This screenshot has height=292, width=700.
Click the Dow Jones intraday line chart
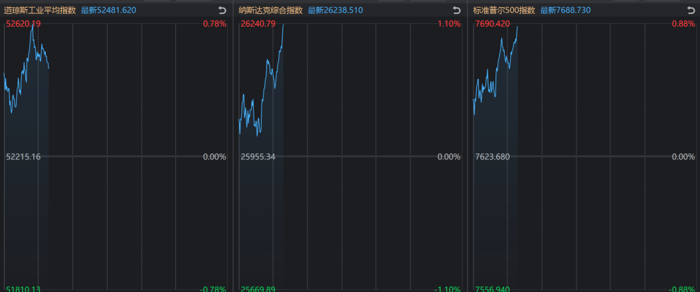pyautogui.click(x=116, y=157)
